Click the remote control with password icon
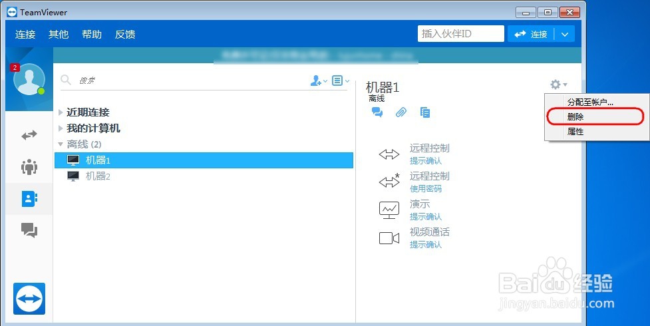The height and width of the screenshot is (326, 650). 389,181
